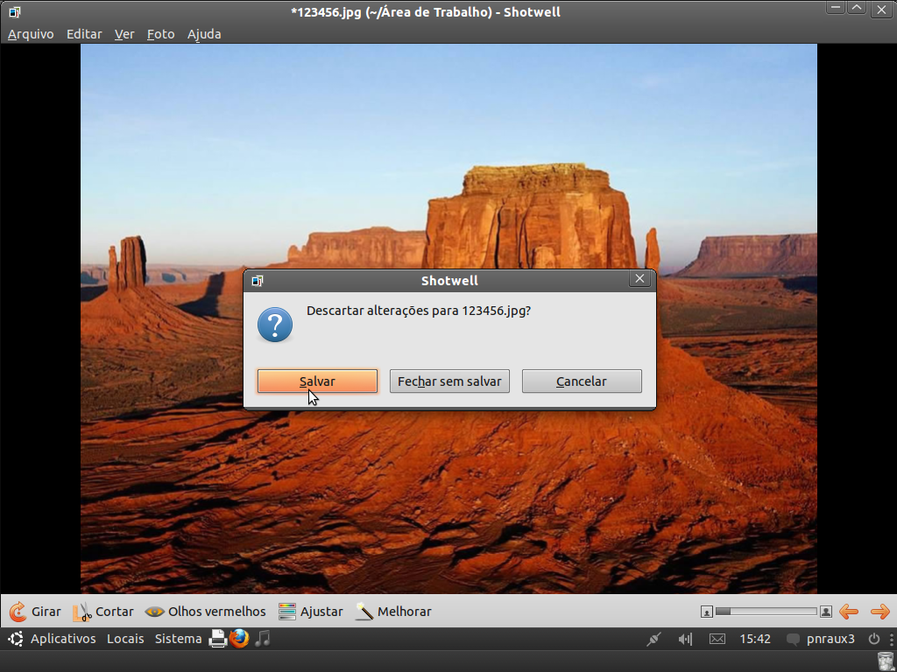
Task: Select the Cortar crop tool
Action: (x=103, y=612)
